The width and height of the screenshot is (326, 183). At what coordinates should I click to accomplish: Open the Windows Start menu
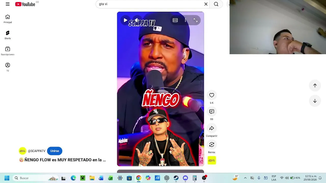click(7, 178)
